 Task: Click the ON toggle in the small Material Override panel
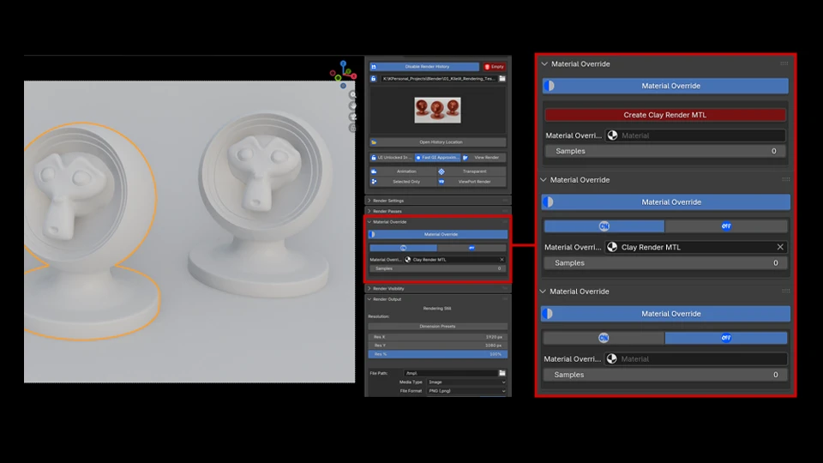(403, 248)
